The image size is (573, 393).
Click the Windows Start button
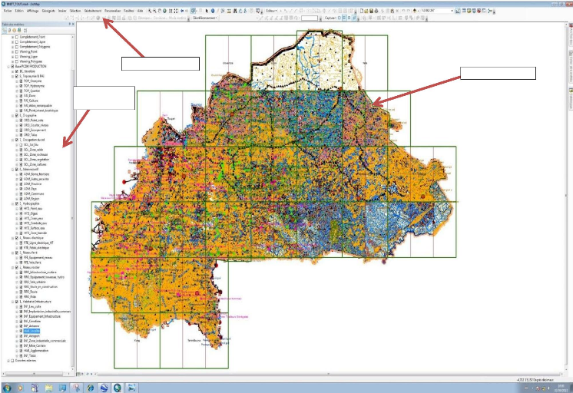pyautogui.click(x=8, y=388)
